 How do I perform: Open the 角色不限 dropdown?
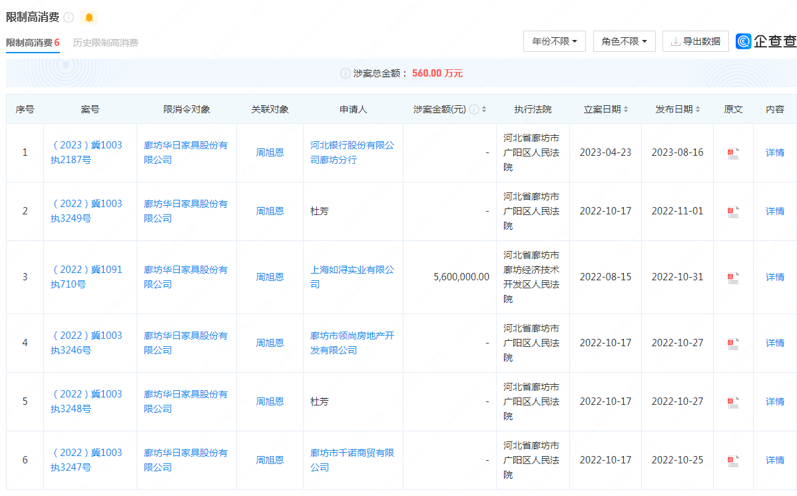point(624,41)
